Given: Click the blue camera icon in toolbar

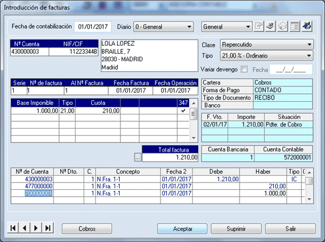Looking at the screenshot, I should coord(307,26).
